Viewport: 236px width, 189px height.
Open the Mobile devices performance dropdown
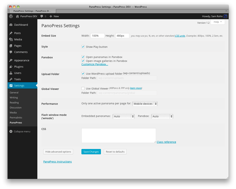(145, 104)
